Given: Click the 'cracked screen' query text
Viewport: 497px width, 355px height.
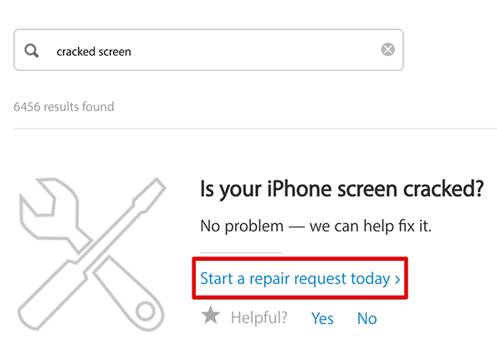Looking at the screenshot, I should tap(94, 52).
